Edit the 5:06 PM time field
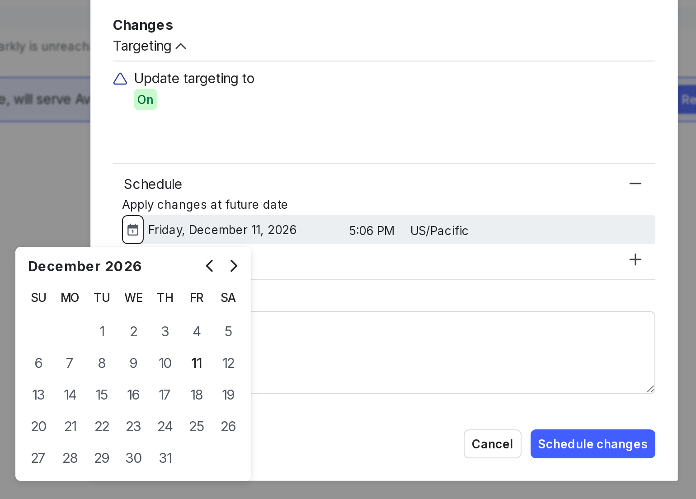This screenshot has height=499, width=696. click(372, 231)
